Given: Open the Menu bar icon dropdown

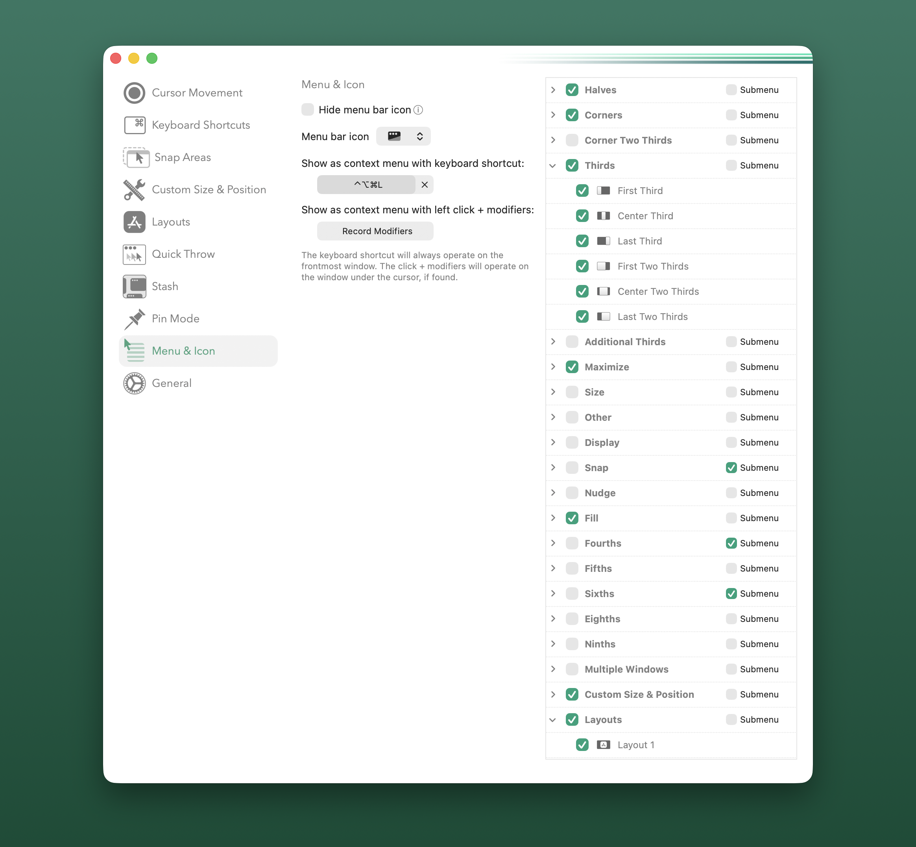Looking at the screenshot, I should pos(403,136).
